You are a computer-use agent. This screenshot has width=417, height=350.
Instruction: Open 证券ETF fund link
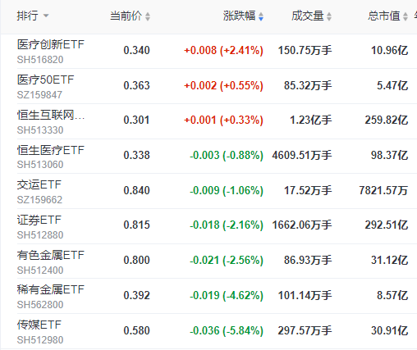(x=39, y=220)
